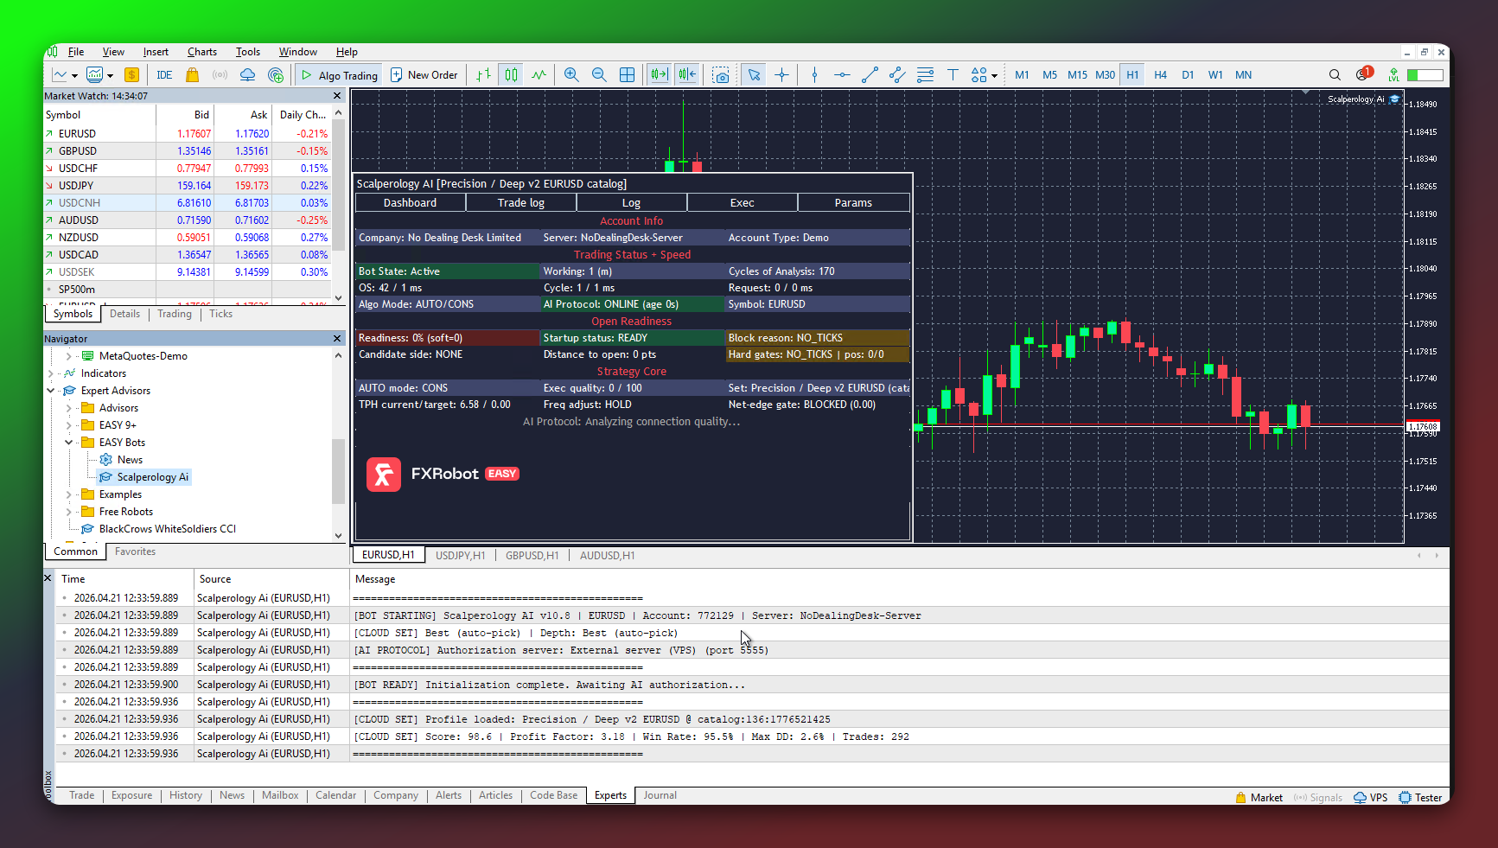Open the Charts menu

[201, 52]
